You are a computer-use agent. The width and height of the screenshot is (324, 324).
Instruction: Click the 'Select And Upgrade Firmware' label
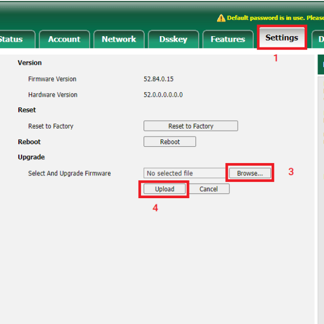click(x=69, y=173)
